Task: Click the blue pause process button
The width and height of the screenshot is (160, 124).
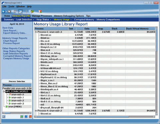Action: click(26, 116)
